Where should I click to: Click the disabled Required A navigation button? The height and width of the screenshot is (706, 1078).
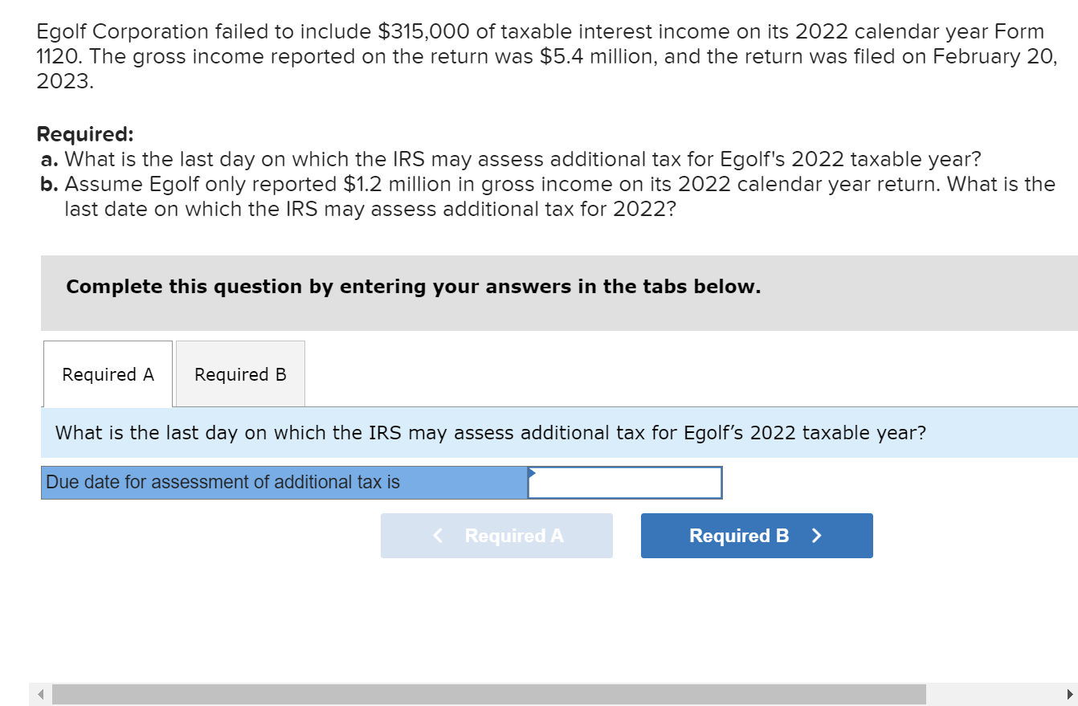pos(496,536)
